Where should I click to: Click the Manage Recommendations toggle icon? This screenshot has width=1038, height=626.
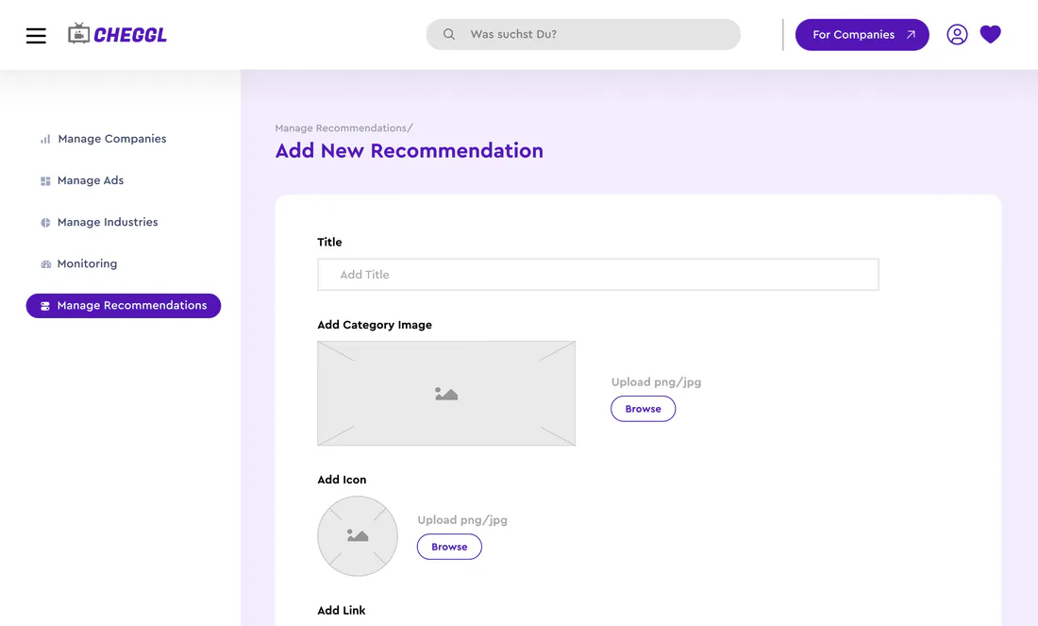(45, 306)
